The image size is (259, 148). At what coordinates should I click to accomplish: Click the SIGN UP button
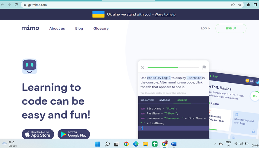tap(231, 28)
